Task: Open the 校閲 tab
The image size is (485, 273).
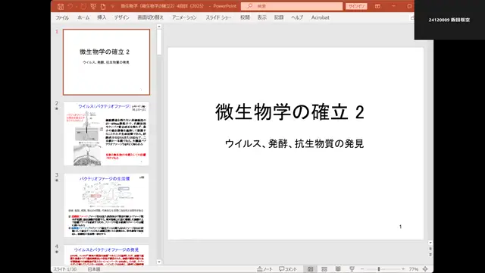Action: coord(245,17)
